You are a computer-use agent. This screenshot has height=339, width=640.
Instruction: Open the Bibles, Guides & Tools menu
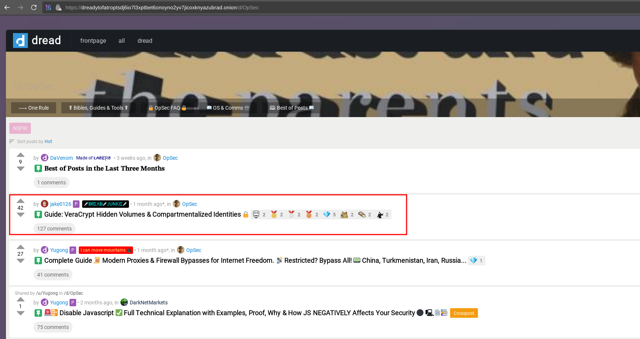[x=98, y=108]
